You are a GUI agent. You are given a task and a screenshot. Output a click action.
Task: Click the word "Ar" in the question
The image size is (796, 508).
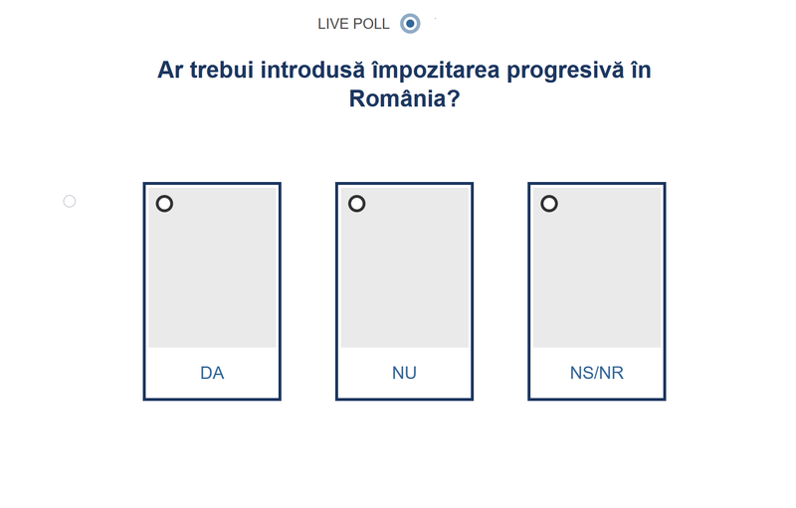[170, 71]
